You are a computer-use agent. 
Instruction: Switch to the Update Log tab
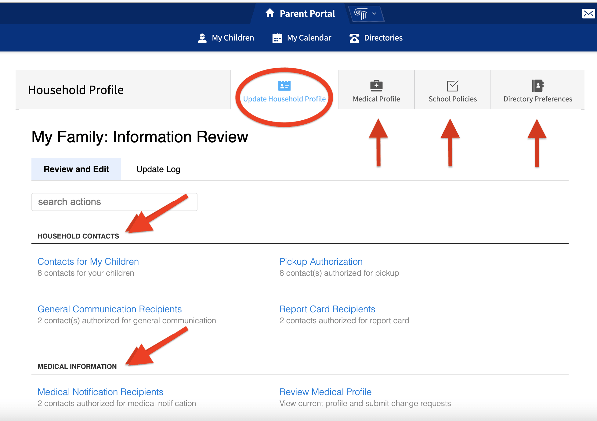pos(158,169)
